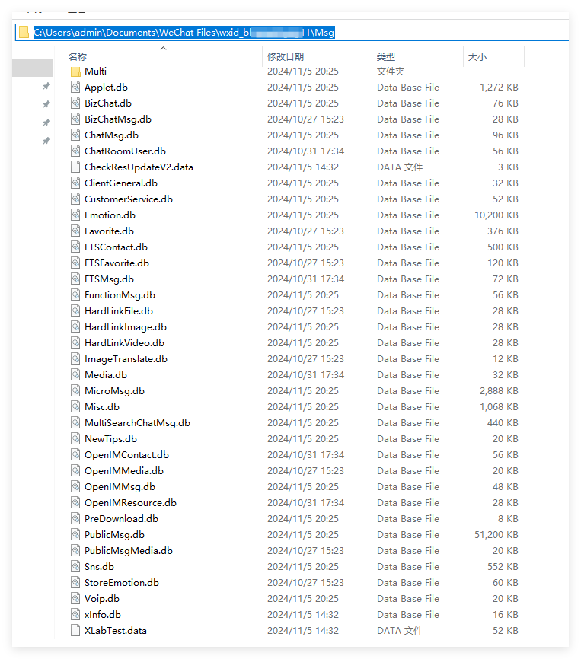
Task: Select the file name CustomerService.db
Action: 129,199
